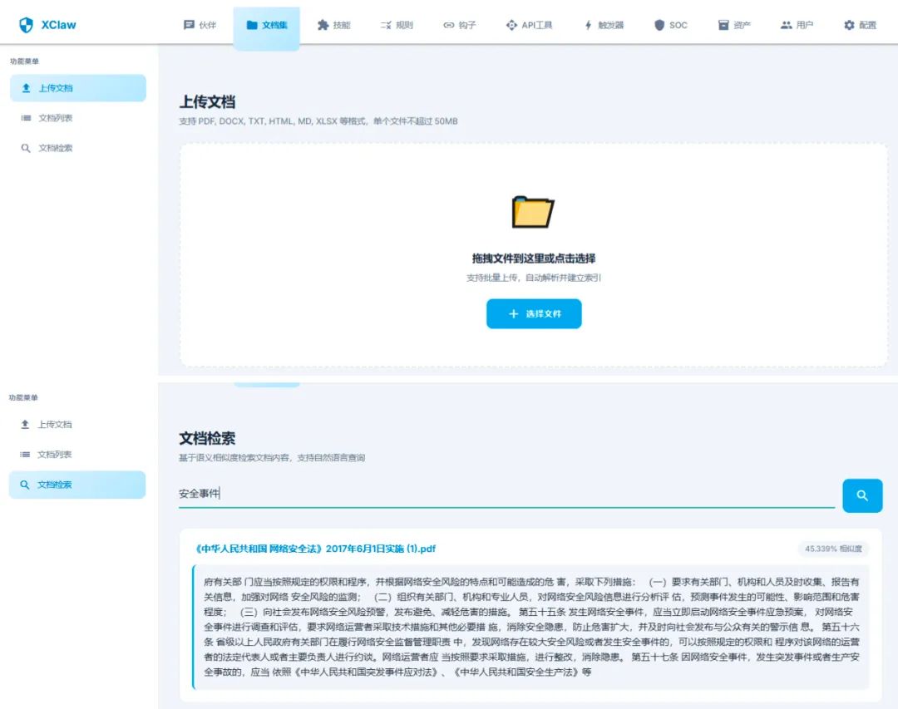Click the XClaw brand name text
This screenshot has height=709, width=898.
point(58,25)
